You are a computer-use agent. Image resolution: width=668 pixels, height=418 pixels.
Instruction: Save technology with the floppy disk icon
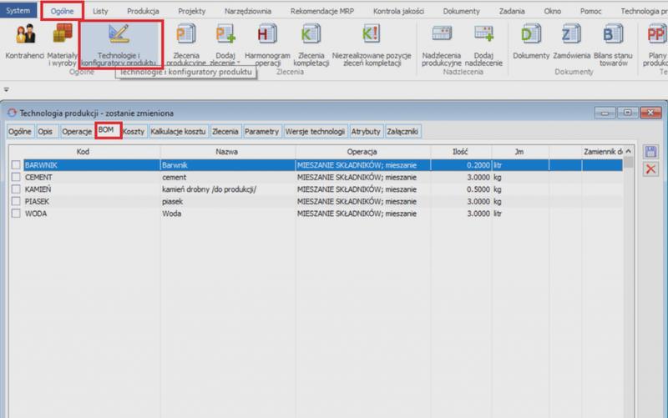[650, 152]
